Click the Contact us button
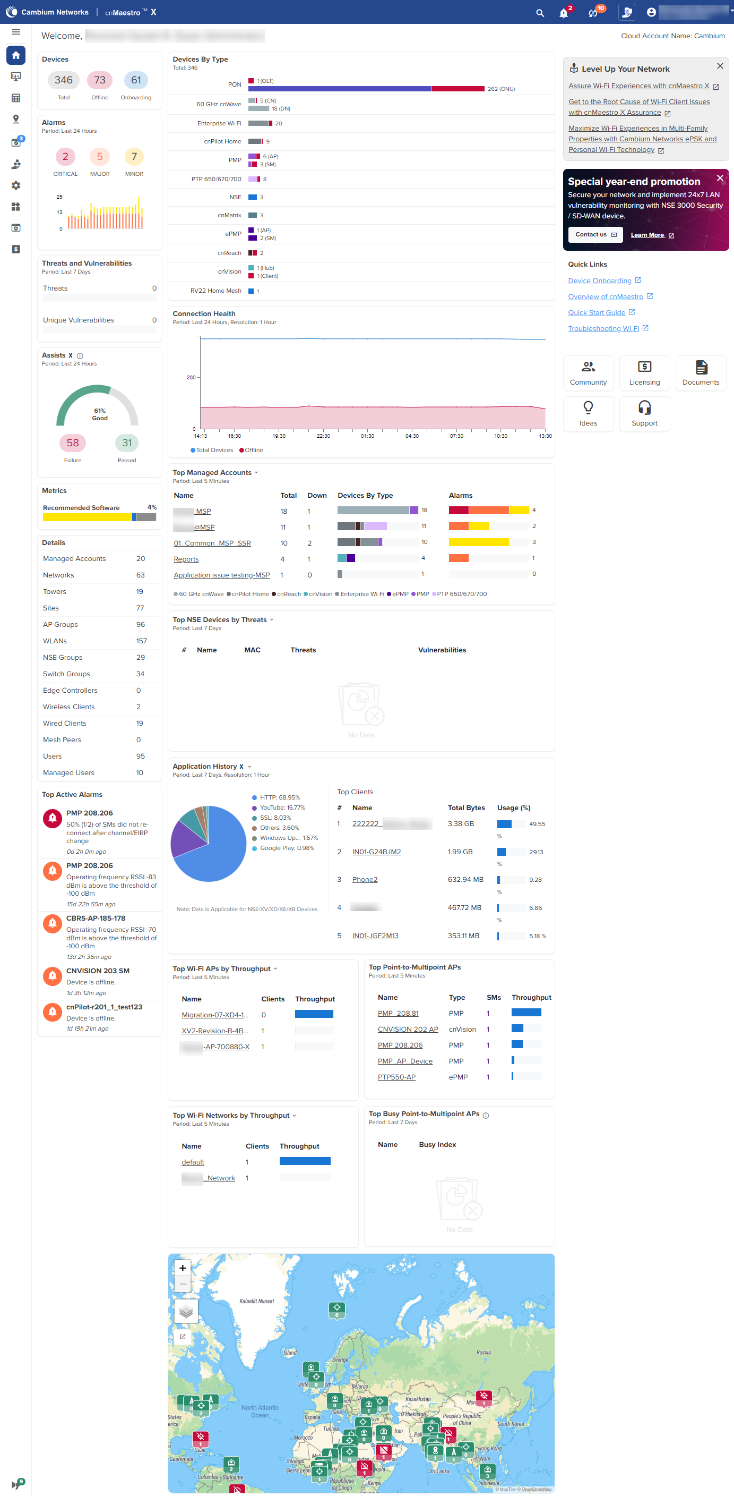Screen dimensions: 734x1496 pyautogui.click(x=595, y=235)
